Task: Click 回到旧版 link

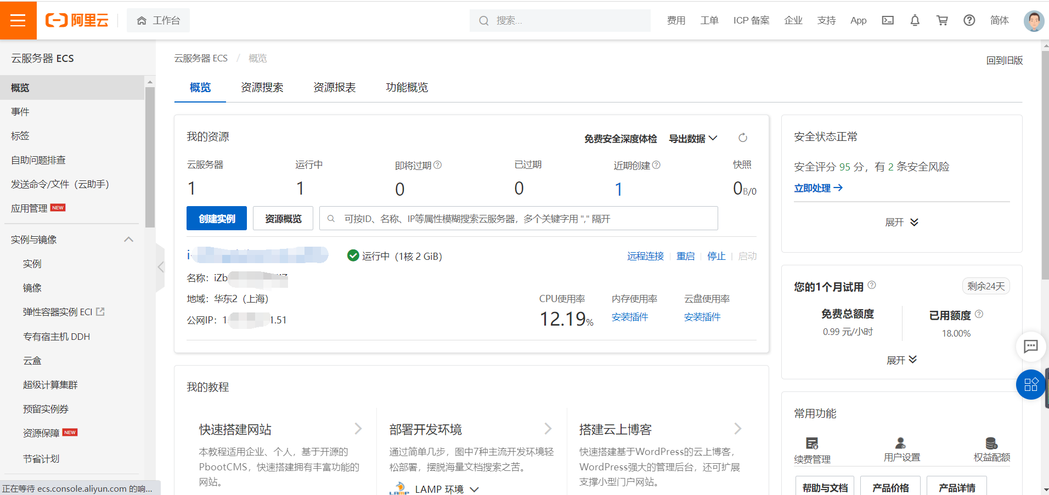Action: 1005,60
